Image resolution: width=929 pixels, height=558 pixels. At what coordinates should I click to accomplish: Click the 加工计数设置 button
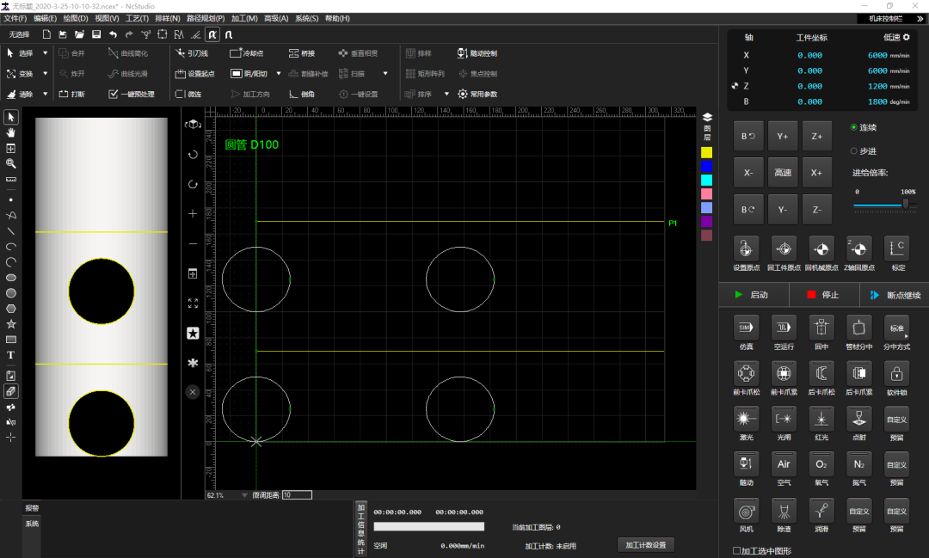(x=645, y=545)
